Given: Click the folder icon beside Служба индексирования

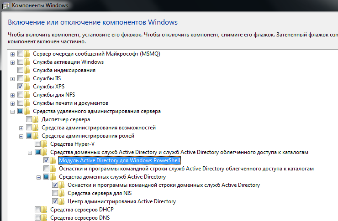Looking at the screenshot, I should (x=27, y=70).
